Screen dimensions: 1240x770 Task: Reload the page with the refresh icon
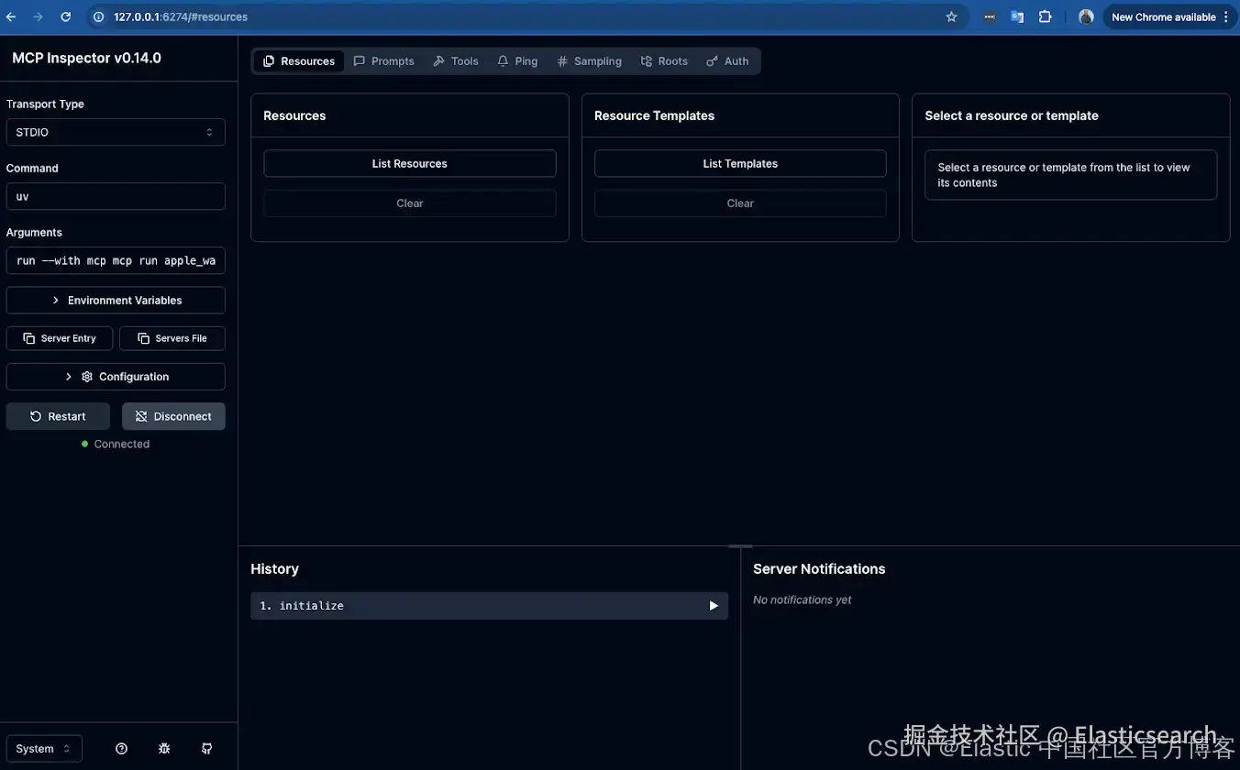tap(65, 16)
